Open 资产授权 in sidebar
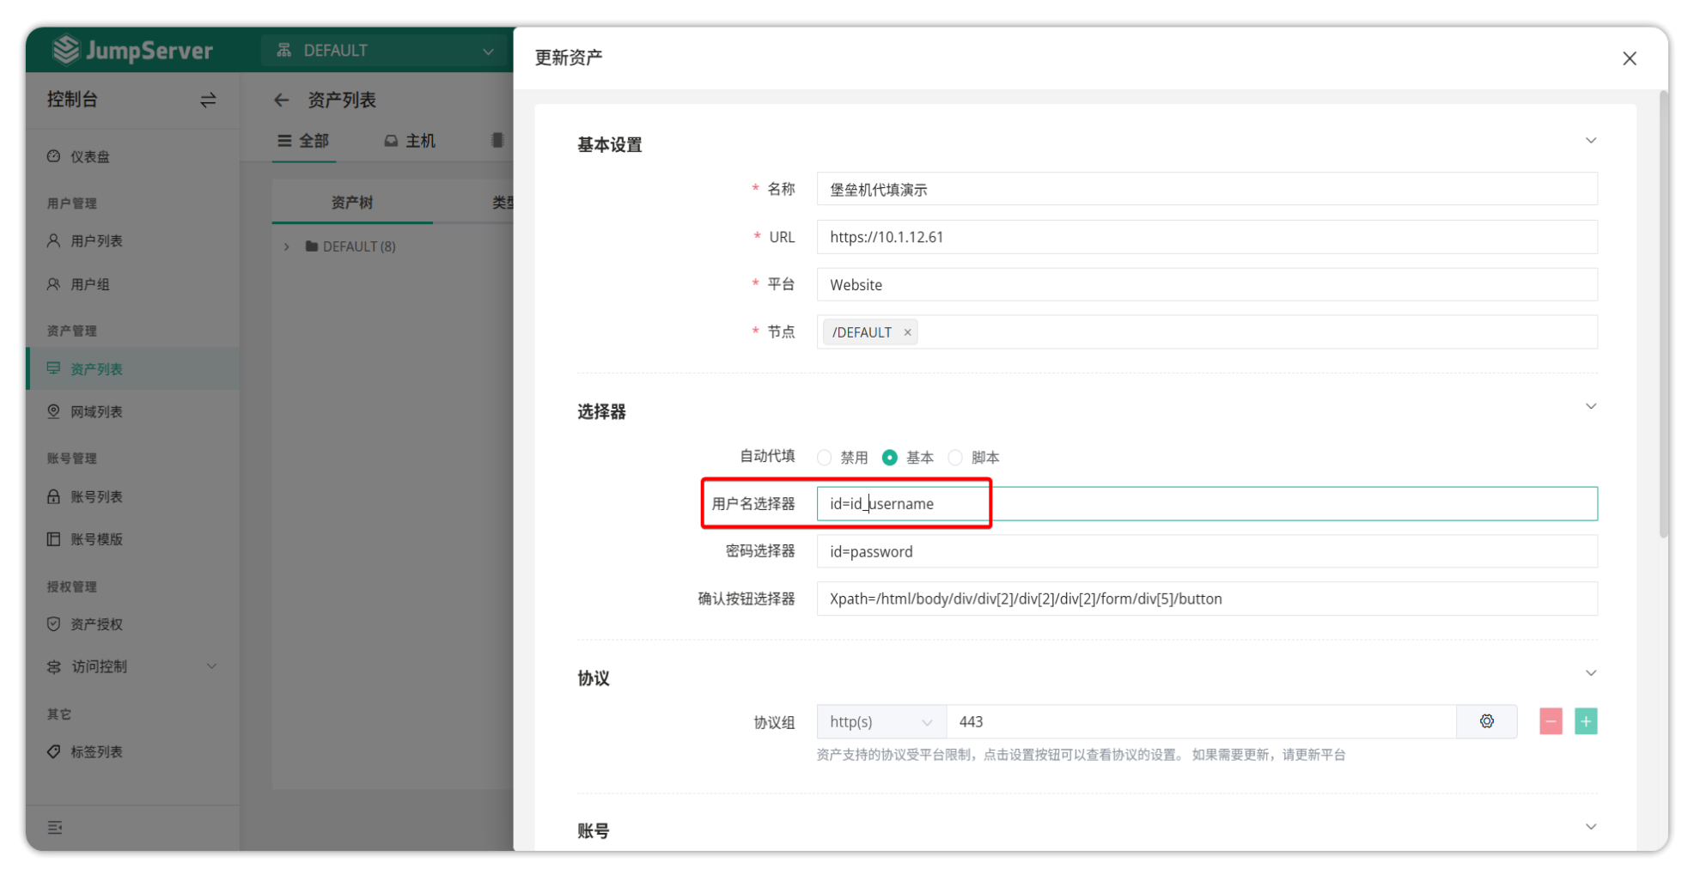This screenshot has width=1694, height=869. point(96,624)
